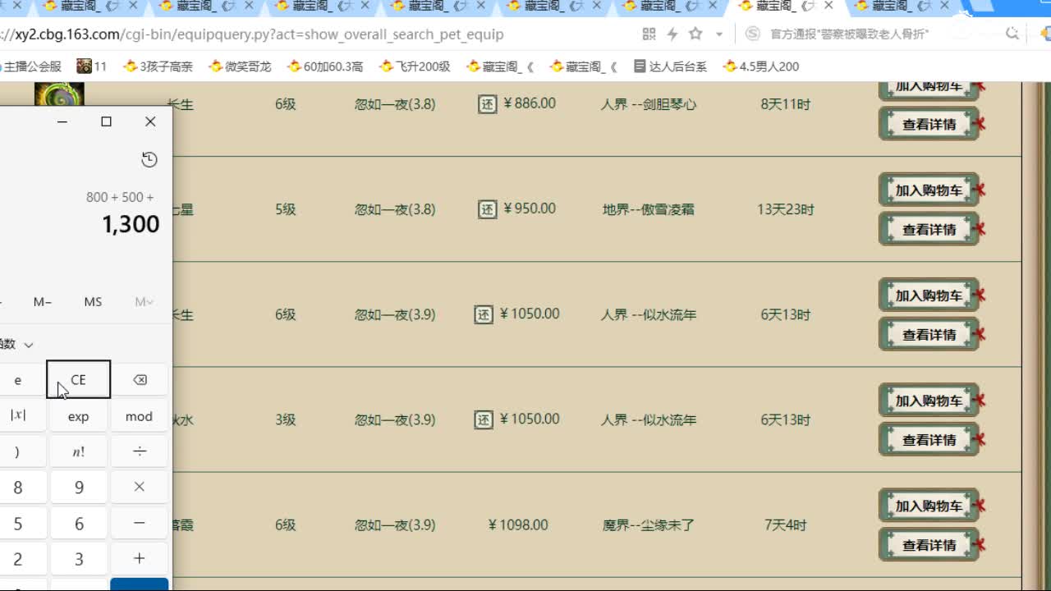Click the factorial n! key
1051x591 pixels.
pos(79,452)
